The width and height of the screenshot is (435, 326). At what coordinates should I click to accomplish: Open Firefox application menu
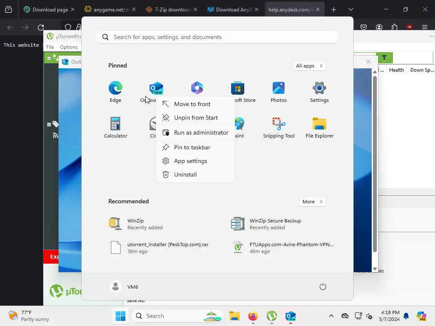tap(424, 27)
